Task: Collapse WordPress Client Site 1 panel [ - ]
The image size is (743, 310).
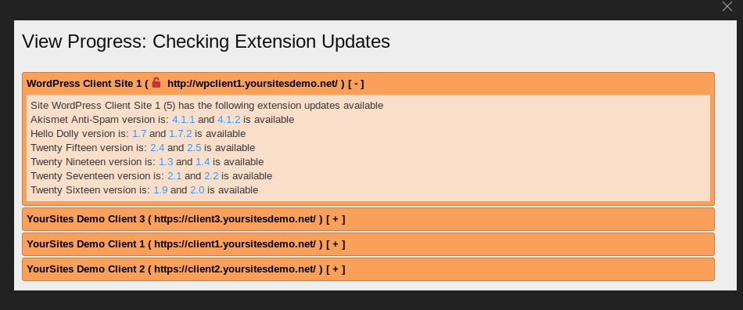Action: [355, 84]
